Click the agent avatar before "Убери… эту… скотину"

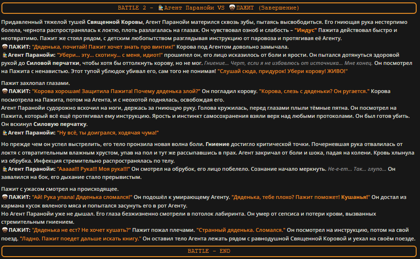click(x=5, y=55)
